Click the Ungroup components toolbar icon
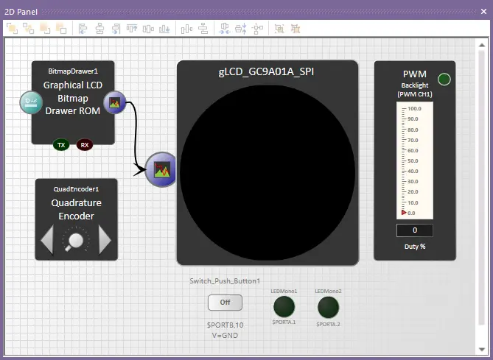Viewport: 493px width, 360px height. (296, 29)
